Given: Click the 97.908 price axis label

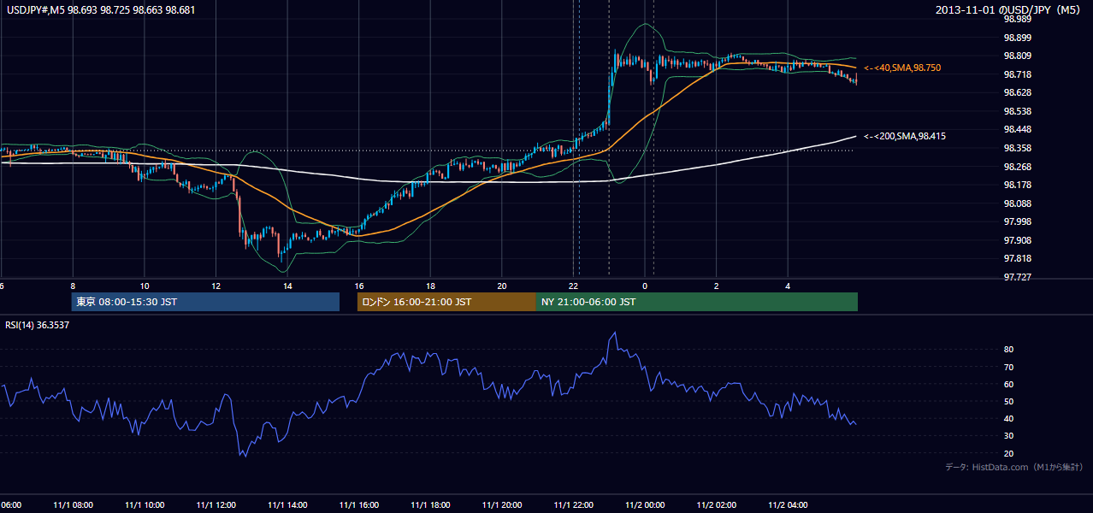Looking at the screenshot, I should click(1016, 240).
